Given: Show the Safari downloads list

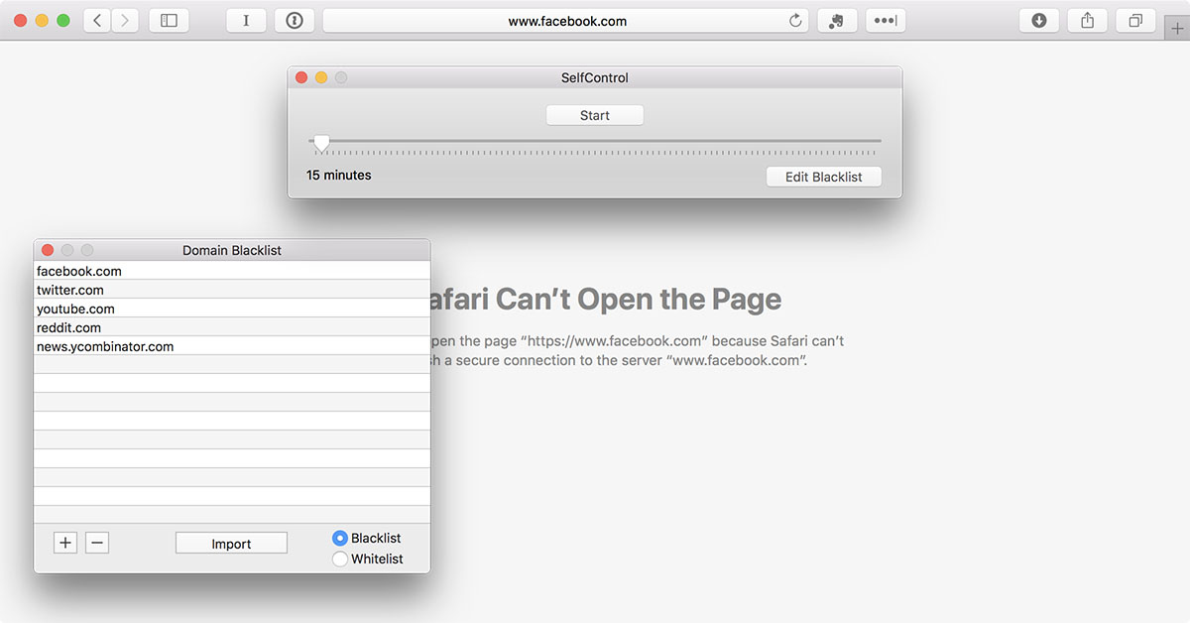Looking at the screenshot, I should point(1039,21).
